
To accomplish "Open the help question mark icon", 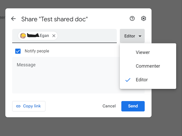I will (x=132, y=18).
